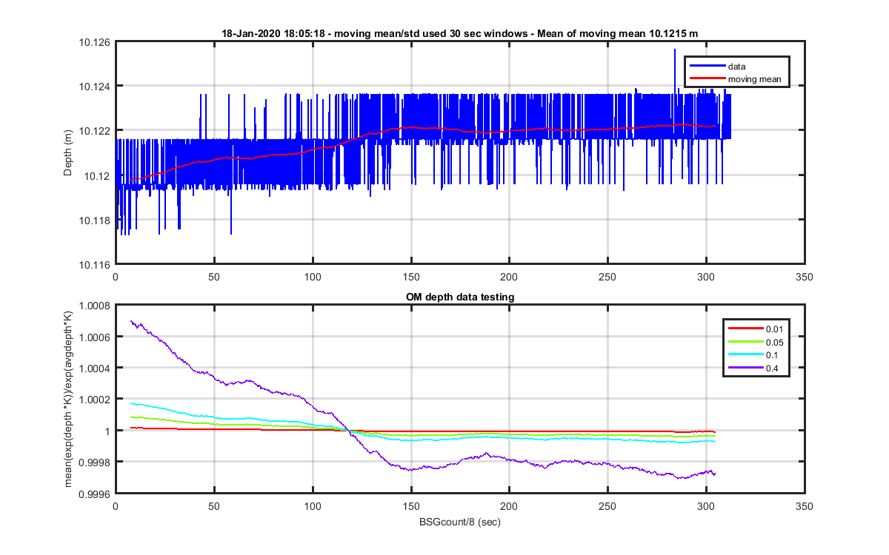Screen dimensions: 889x555
Task: Click the top plot title with the 18-Jan-2020 date
Action: 459,34
